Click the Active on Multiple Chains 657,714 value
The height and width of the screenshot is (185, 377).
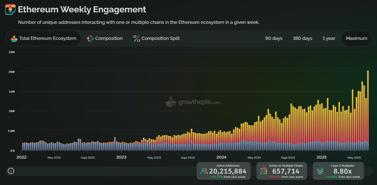coord(286,172)
